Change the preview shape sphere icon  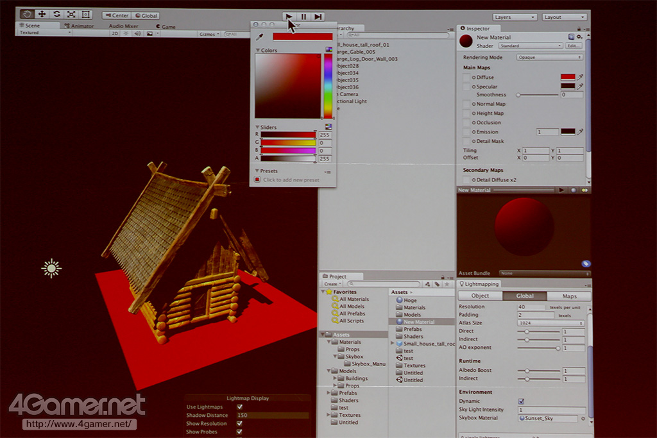coord(574,190)
